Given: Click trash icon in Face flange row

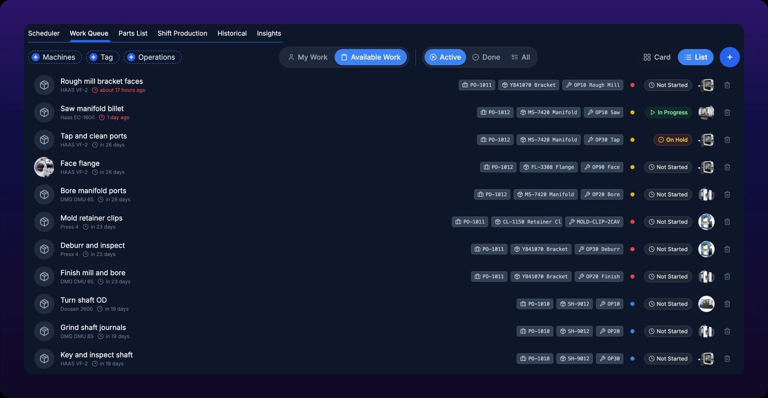Looking at the screenshot, I should (727, 167).
